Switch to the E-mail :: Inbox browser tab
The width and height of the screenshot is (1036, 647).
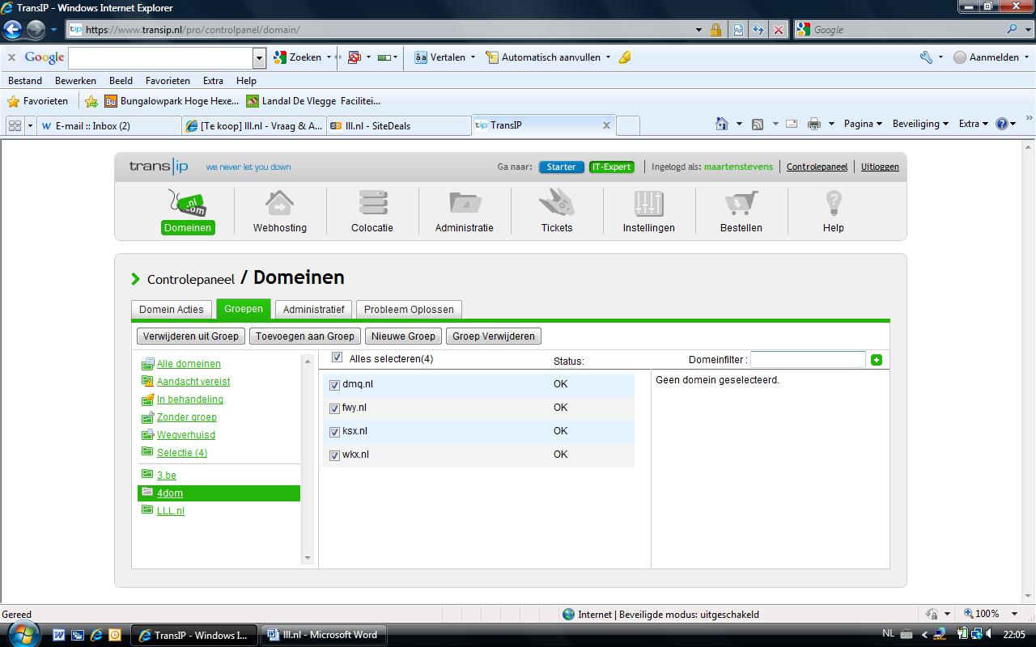coord(109,125)
